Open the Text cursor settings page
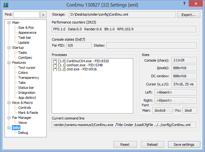Screen dimensions: 205x152 27,68
